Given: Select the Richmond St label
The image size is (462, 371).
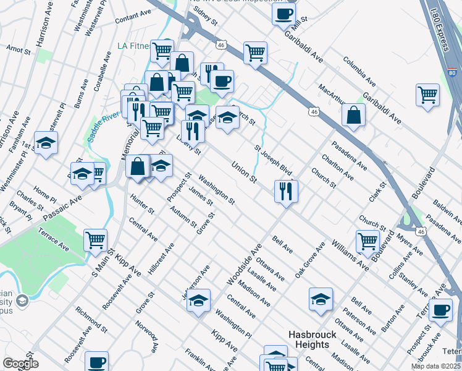Looking at the screenshot, I should (x=91, y=320).
